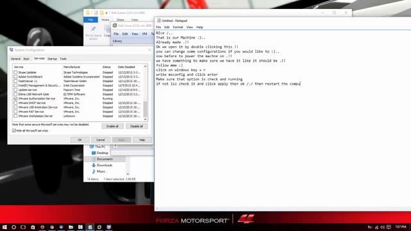
Task: Click scroll-up arrow of services list
Action: point(145,67)
